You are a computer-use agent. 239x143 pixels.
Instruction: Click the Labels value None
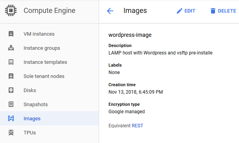[114, 72]
